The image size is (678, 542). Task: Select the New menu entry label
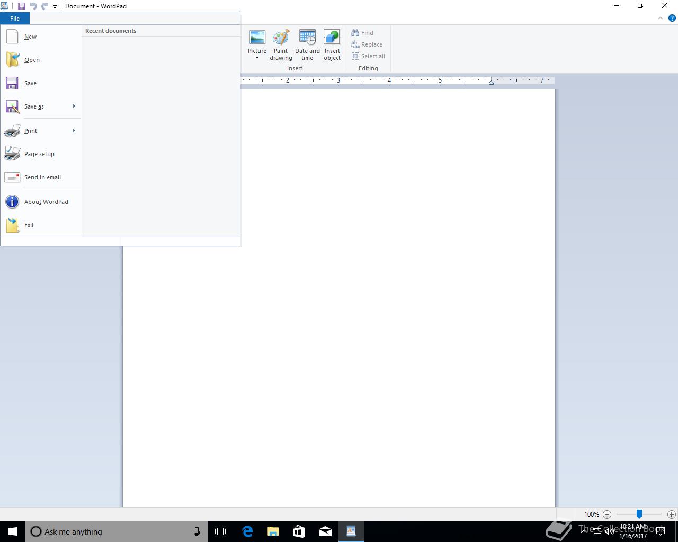tap(31, 37)
